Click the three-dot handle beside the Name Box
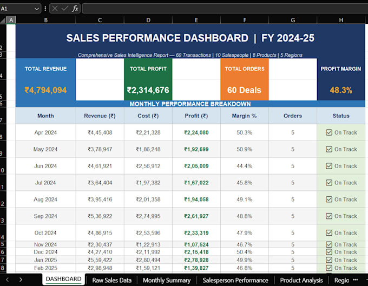The image size is (368, 286). coord(45,9)
